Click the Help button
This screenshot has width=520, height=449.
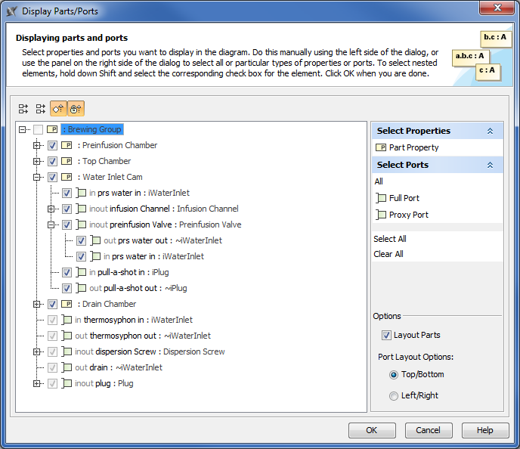(485, 430)
